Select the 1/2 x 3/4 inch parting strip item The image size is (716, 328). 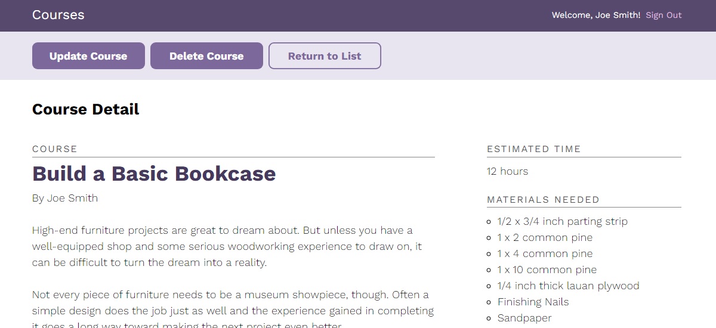[x=562, y=221]
